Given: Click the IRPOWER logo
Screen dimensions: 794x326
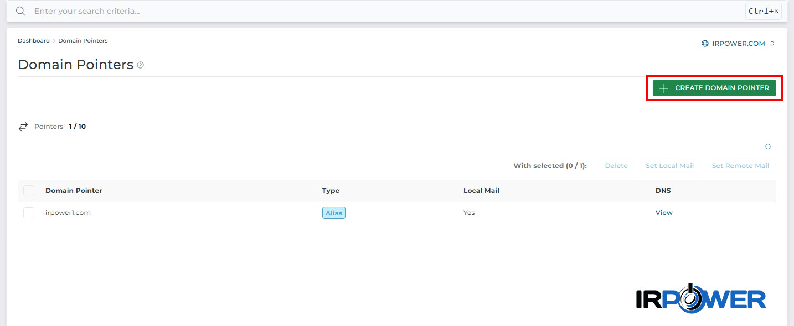Looking at the screenshot, I should click(701, 298).
